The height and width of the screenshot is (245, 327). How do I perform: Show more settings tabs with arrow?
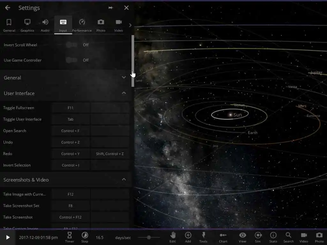[x=130, y=25]
